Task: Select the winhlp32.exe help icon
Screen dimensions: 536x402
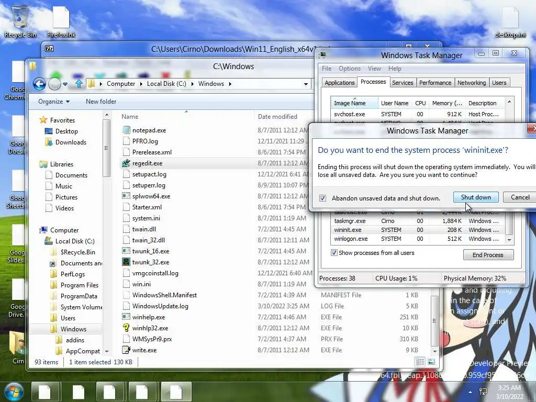Action: pyautogui.click(x=126, y=328)
